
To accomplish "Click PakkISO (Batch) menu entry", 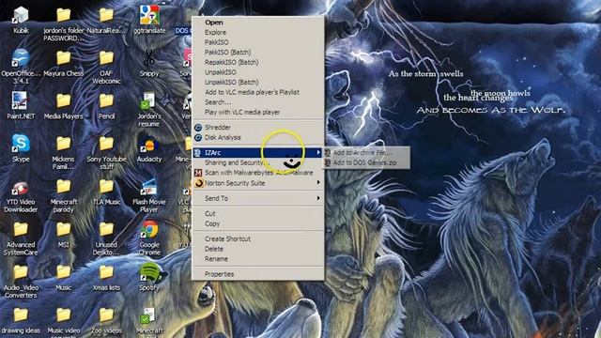I will tap(257, 53).
